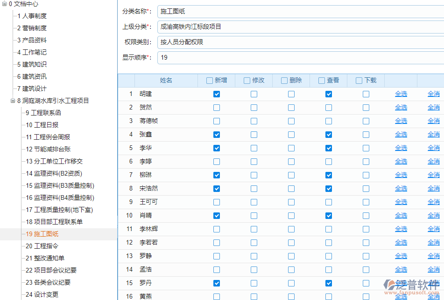Click 全选 link for 罗丹
The height and width of the screenshot is (300, 444).
point(401,283)
